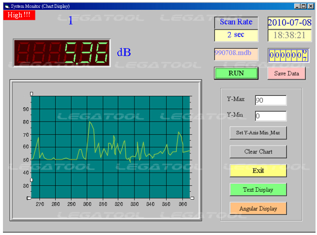Click the 270 x-axis label
Viewport: 317px width, 235px height.
tap(40, 204)
